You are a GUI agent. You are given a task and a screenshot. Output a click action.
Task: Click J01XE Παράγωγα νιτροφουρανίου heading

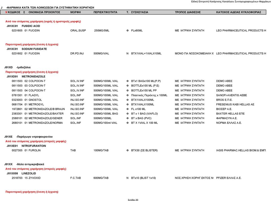28,137
